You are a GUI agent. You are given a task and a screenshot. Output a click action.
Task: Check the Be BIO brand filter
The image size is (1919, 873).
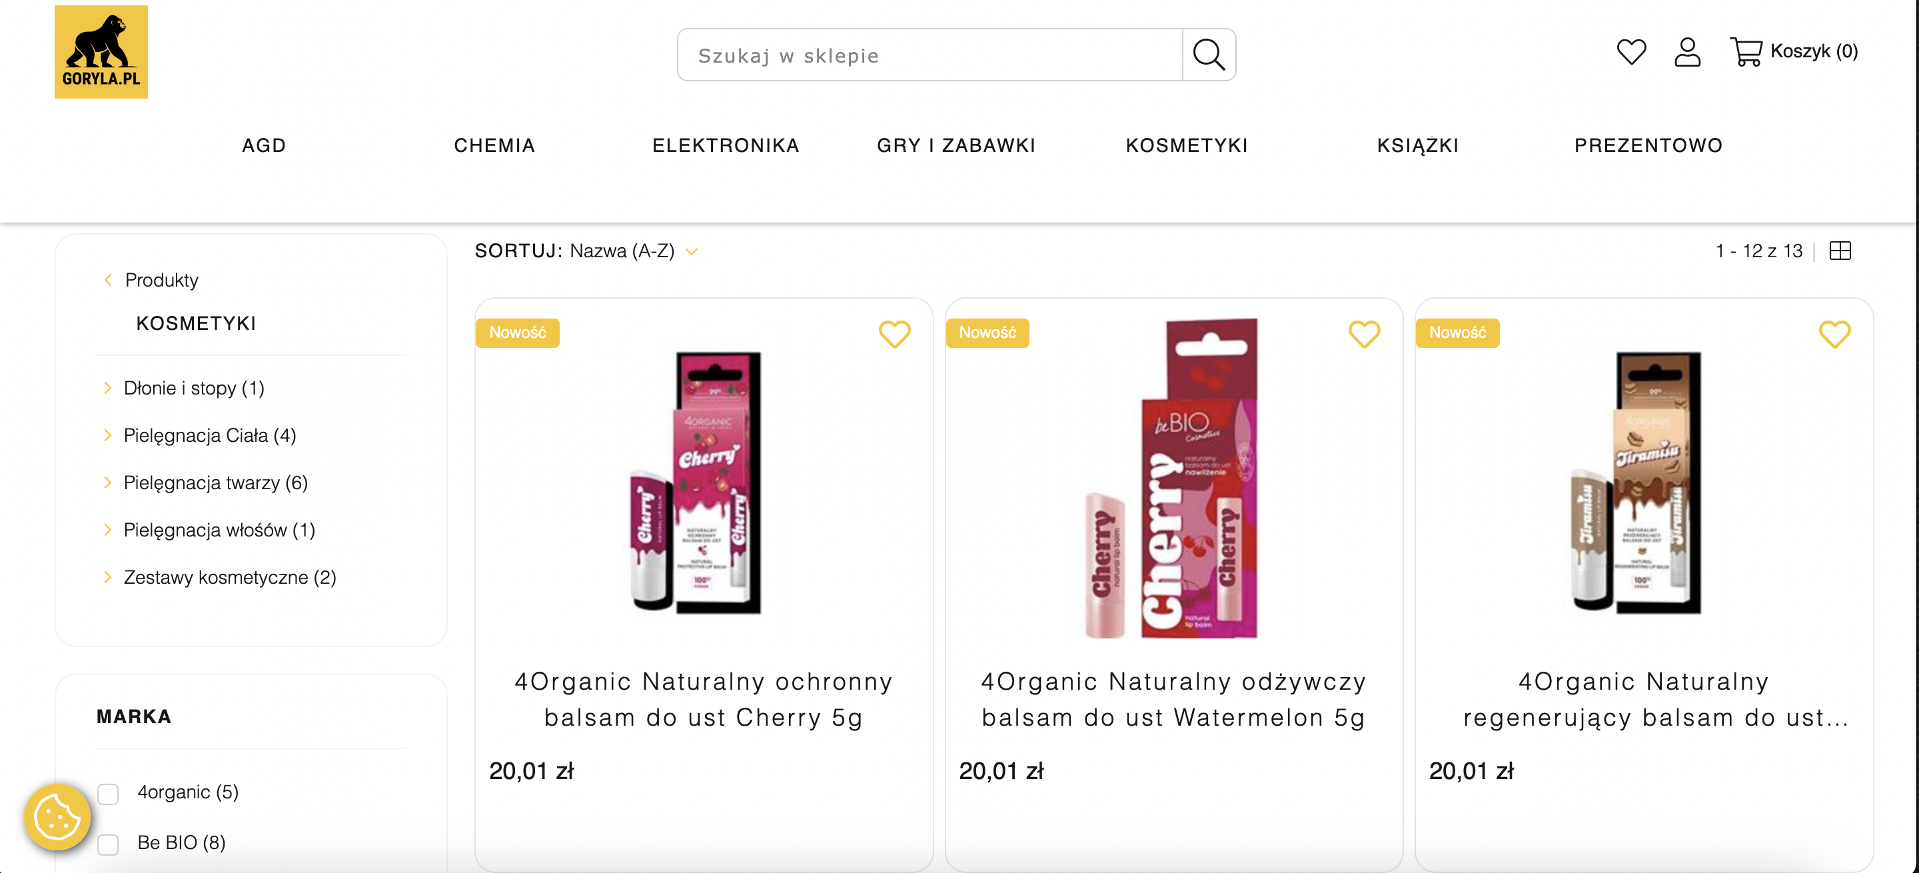pyautogui.click(x=108, y=844)
